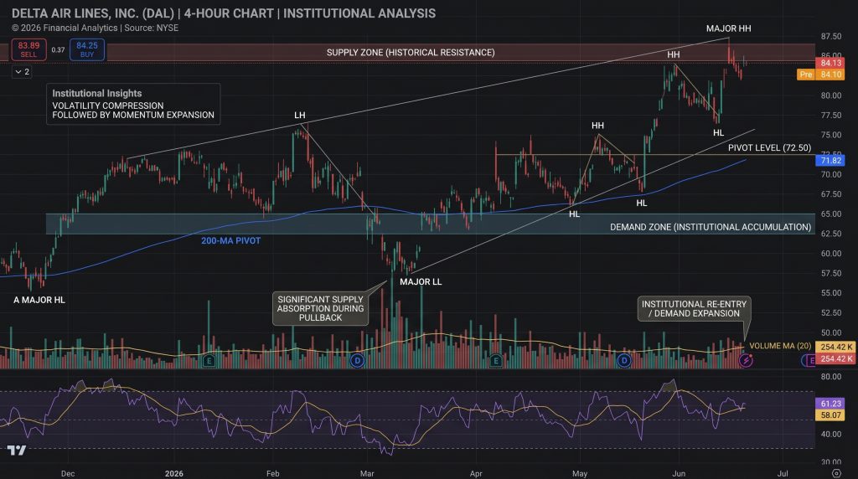This screenshot has width=858, height=479.
Task: Click 87.50 on the price scale
Action: (830, 36)
